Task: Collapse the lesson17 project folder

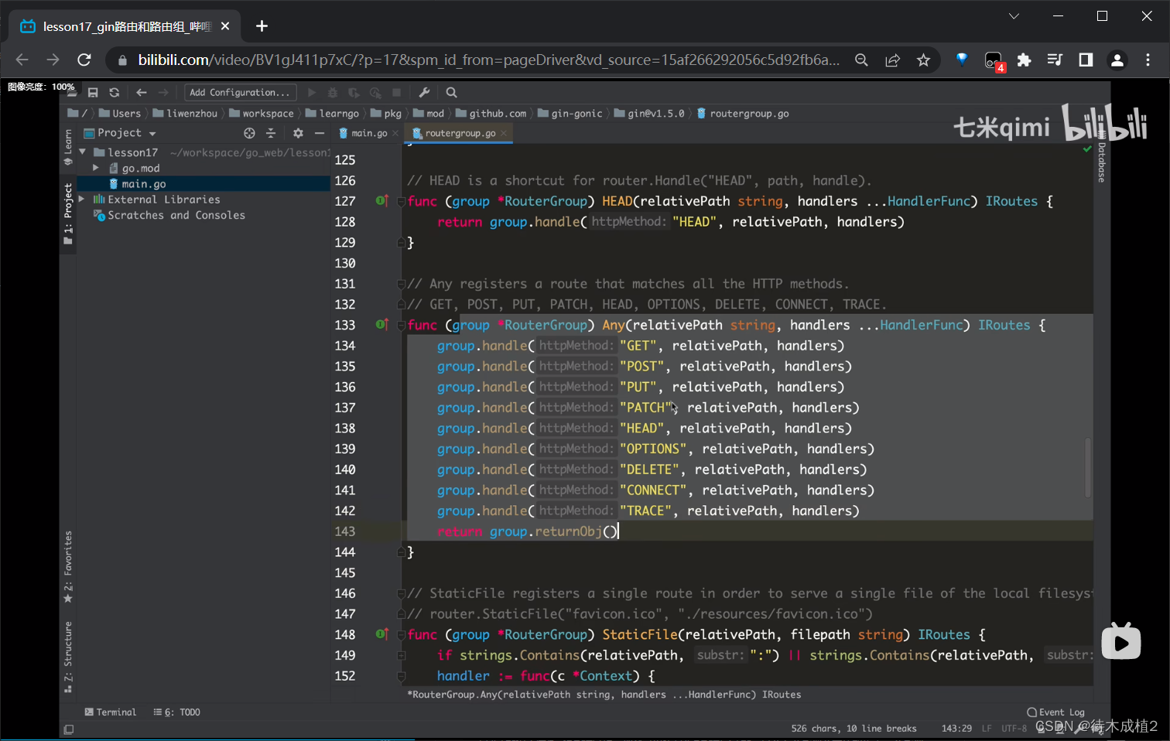Action: tap(82, 152)
